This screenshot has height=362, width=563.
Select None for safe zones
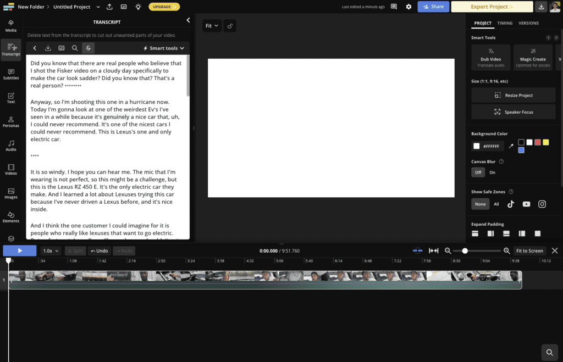coord(481,204)
